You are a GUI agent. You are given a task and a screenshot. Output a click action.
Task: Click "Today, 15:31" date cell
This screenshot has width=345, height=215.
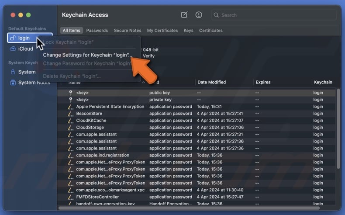(x=209, y=107)
